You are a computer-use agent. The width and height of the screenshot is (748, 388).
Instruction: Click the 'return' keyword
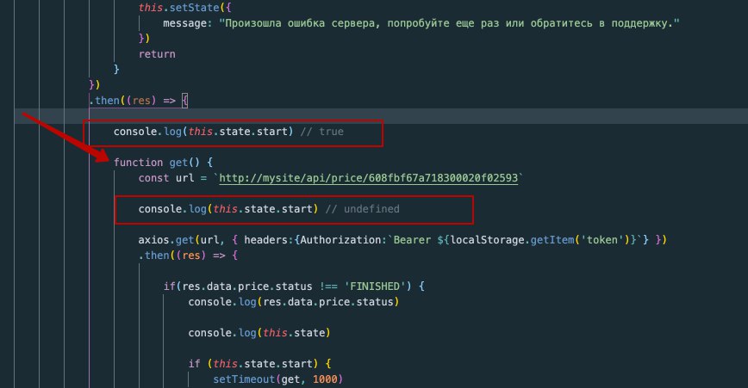pyautogui.click(x=157, y=54)
